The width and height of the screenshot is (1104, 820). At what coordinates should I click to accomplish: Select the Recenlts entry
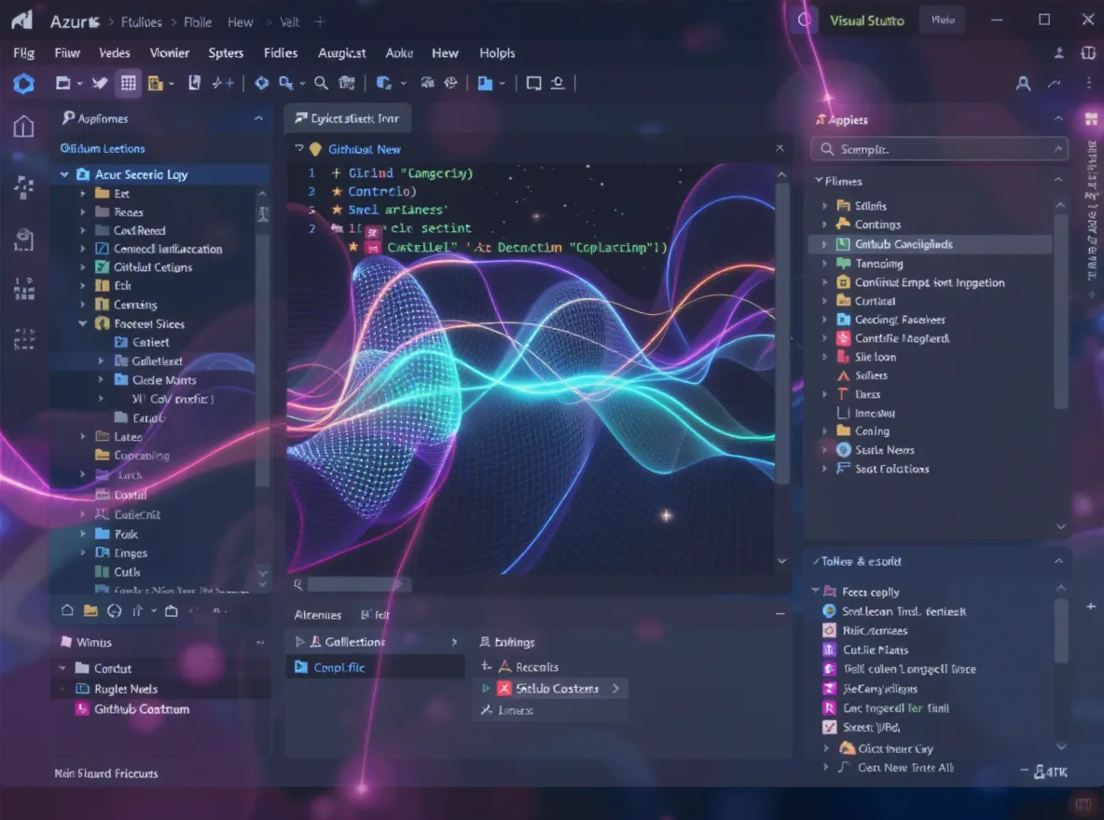click(536, 666)
